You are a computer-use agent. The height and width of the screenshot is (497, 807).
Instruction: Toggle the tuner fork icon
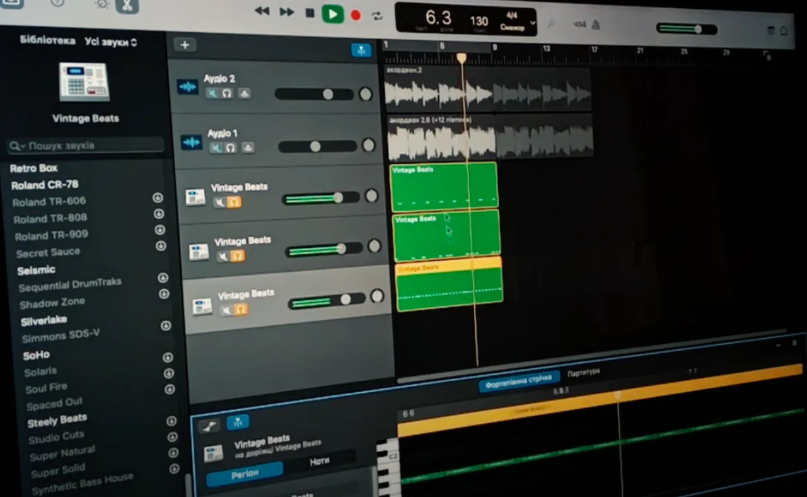pyautogui.click(x=551, y=23)
